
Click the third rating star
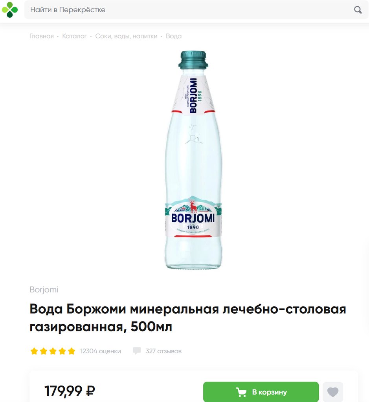[53, 351]
